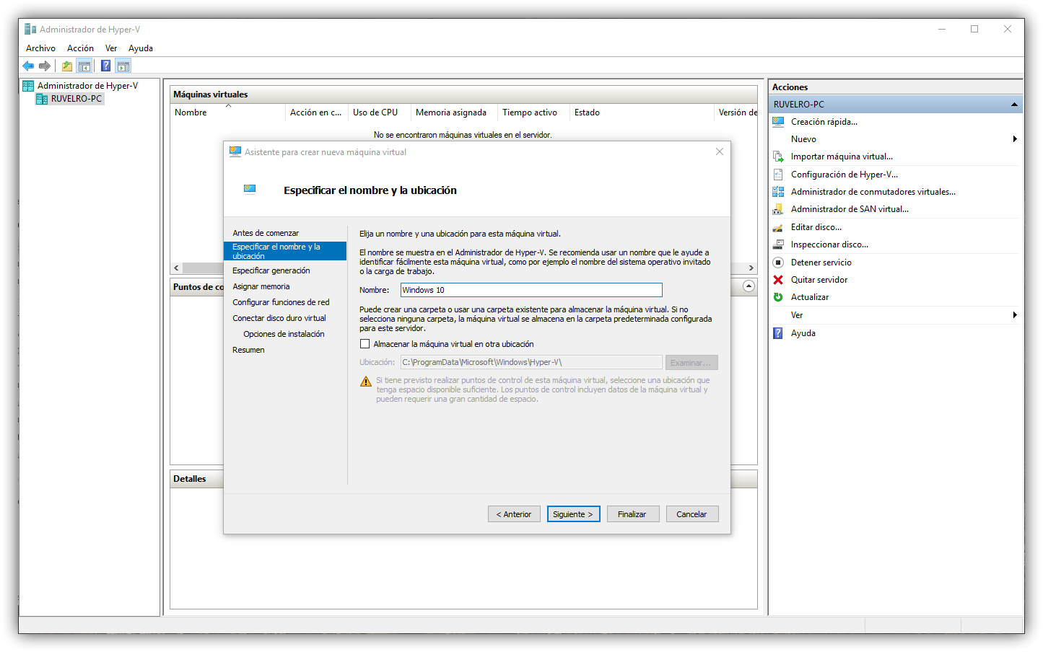Click the Anterior button
The width and height of the screenshot is (1043, 652).
click(514, 514)
